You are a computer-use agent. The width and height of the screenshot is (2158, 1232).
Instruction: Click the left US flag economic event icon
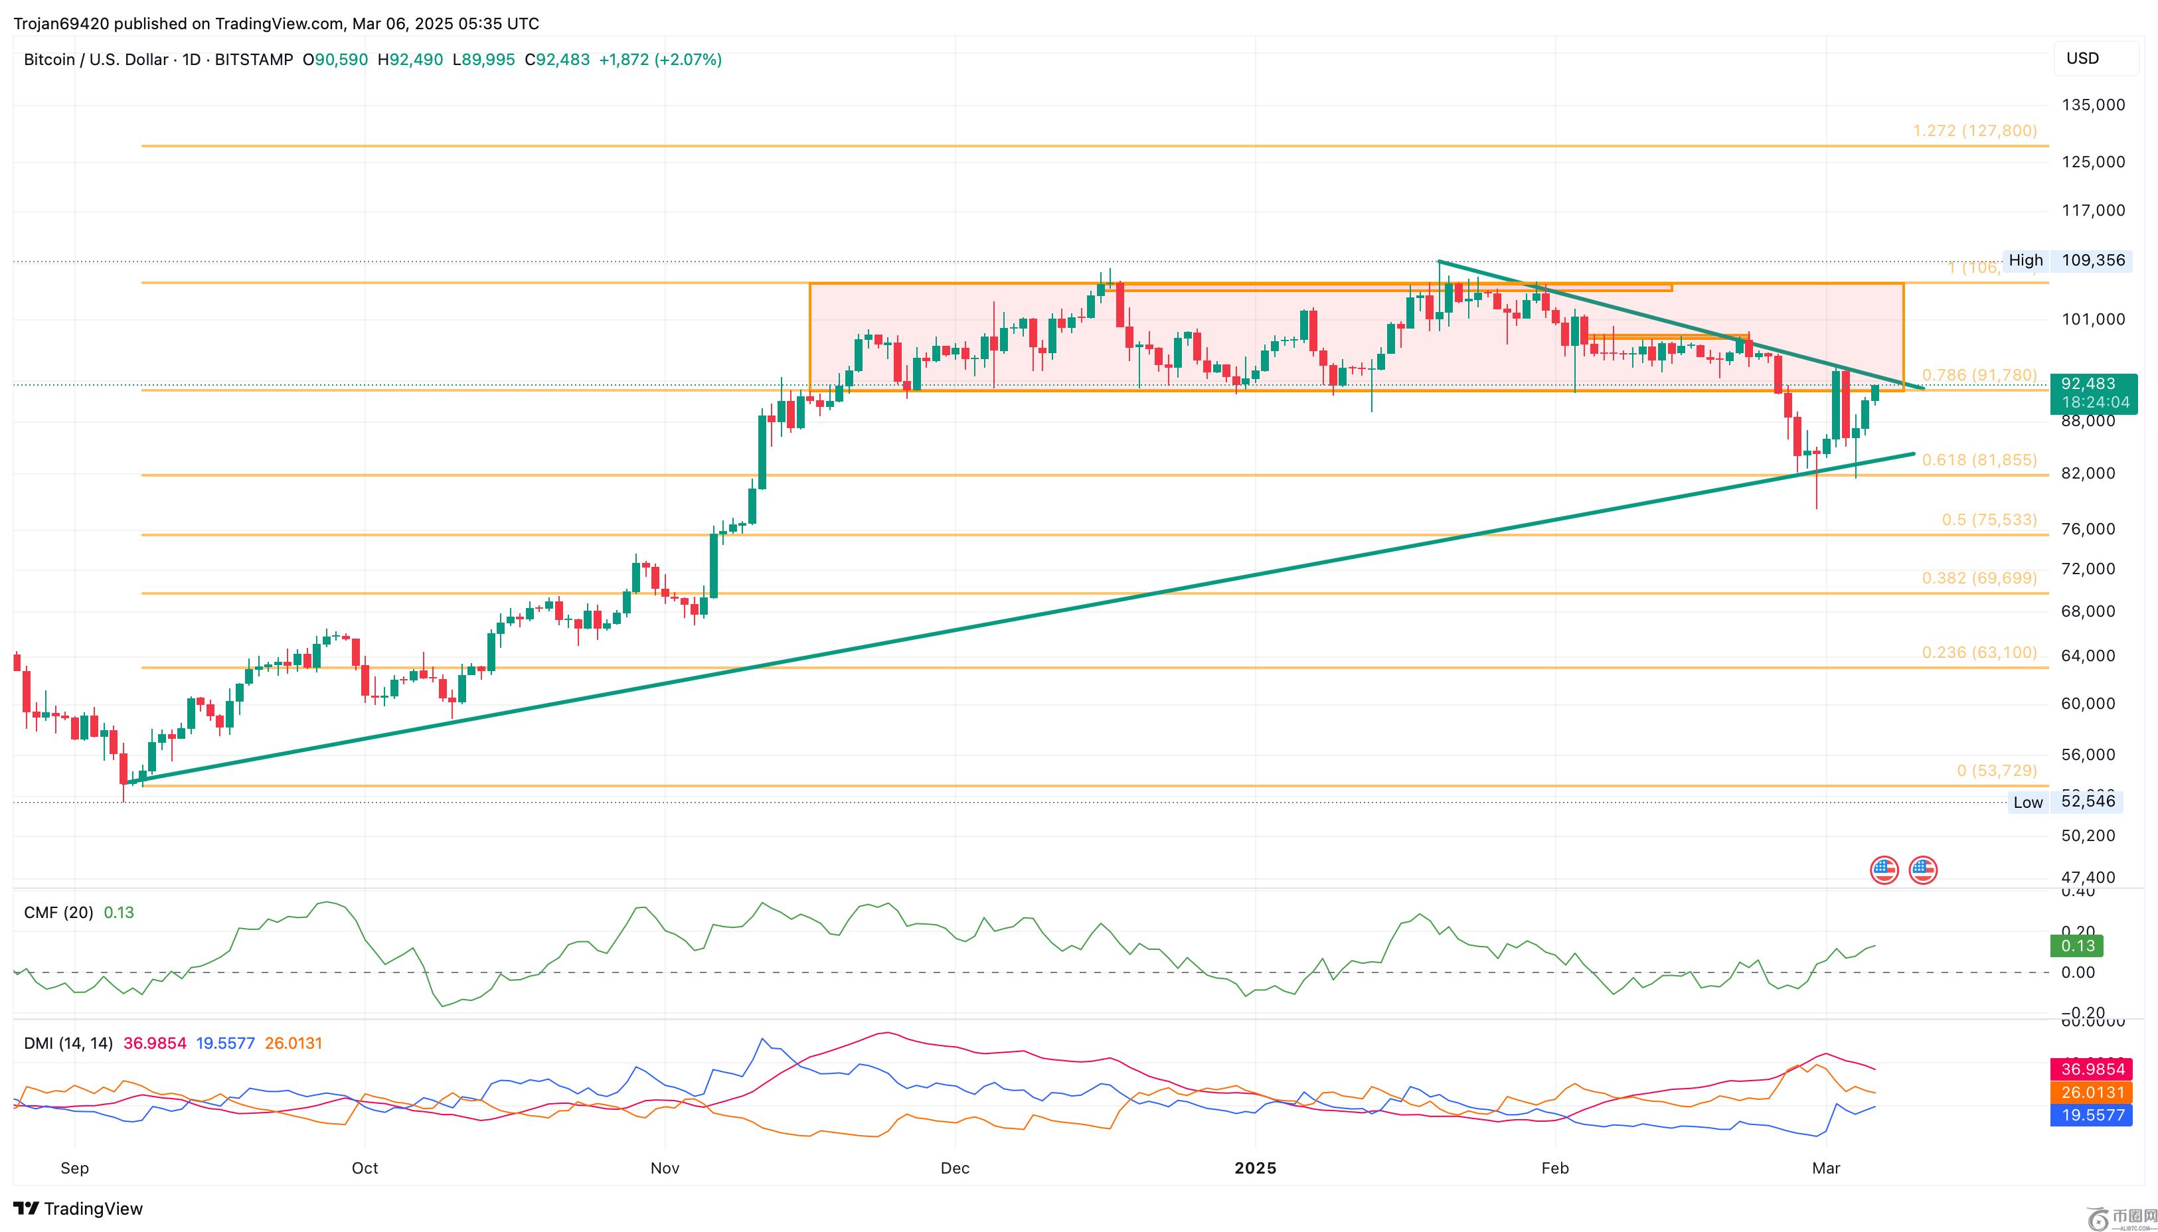pos(1884,870)
